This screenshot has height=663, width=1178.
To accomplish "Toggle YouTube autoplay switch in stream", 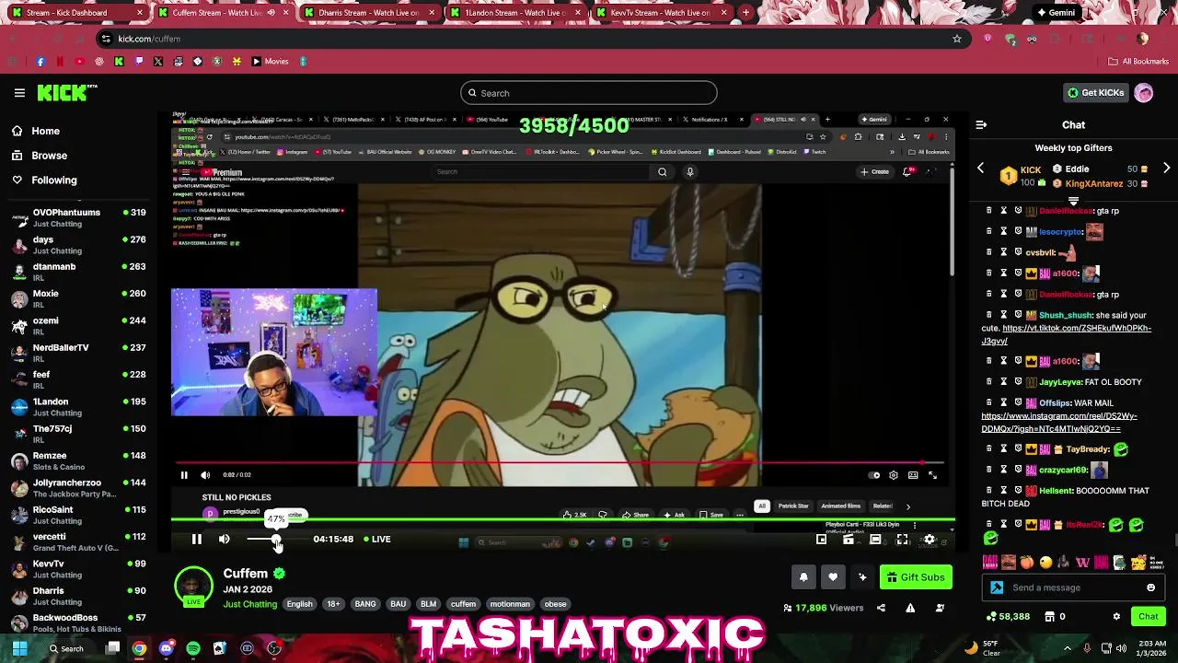I will point(873,475).
